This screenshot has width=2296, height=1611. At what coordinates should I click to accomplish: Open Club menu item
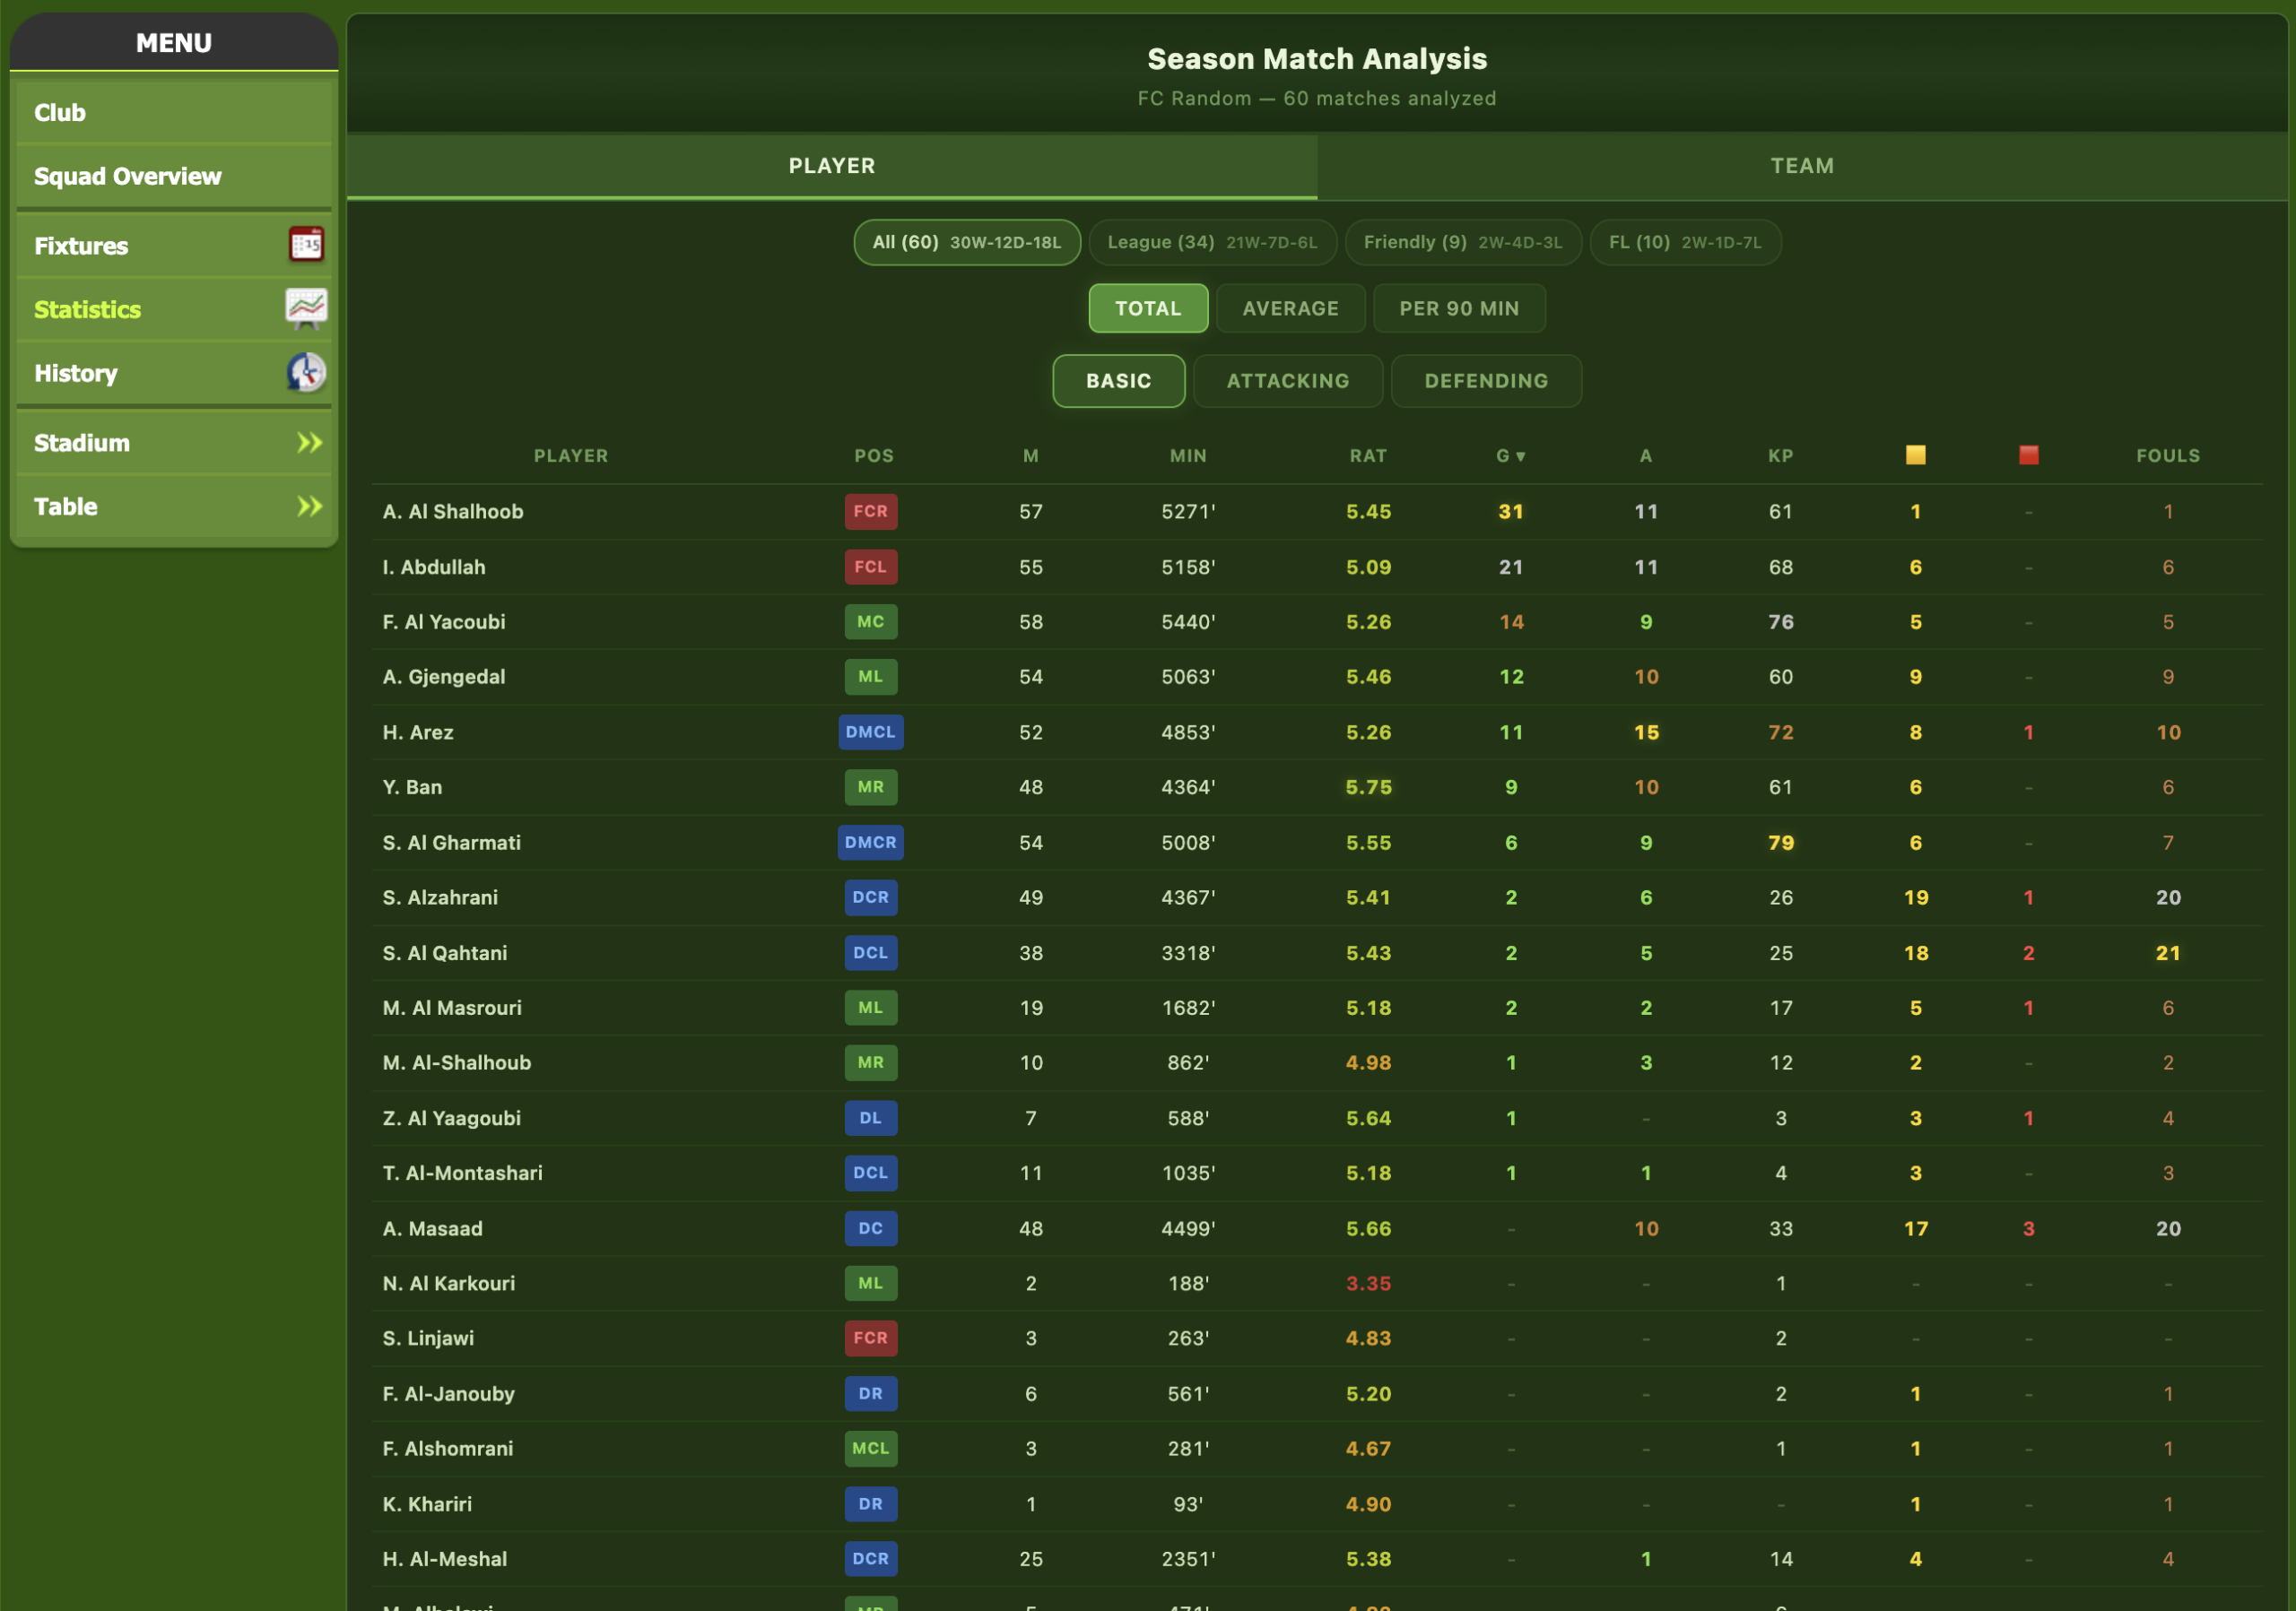tap(174, 113)
